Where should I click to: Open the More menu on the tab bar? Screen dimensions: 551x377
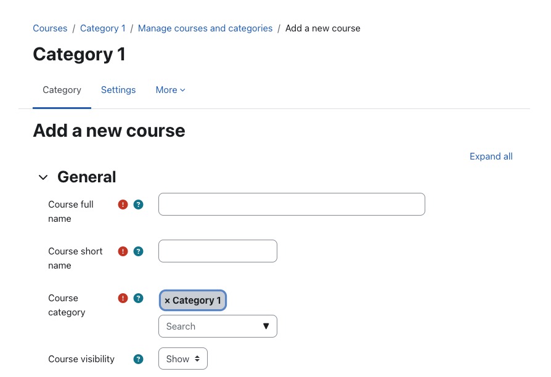coord(170,90)
